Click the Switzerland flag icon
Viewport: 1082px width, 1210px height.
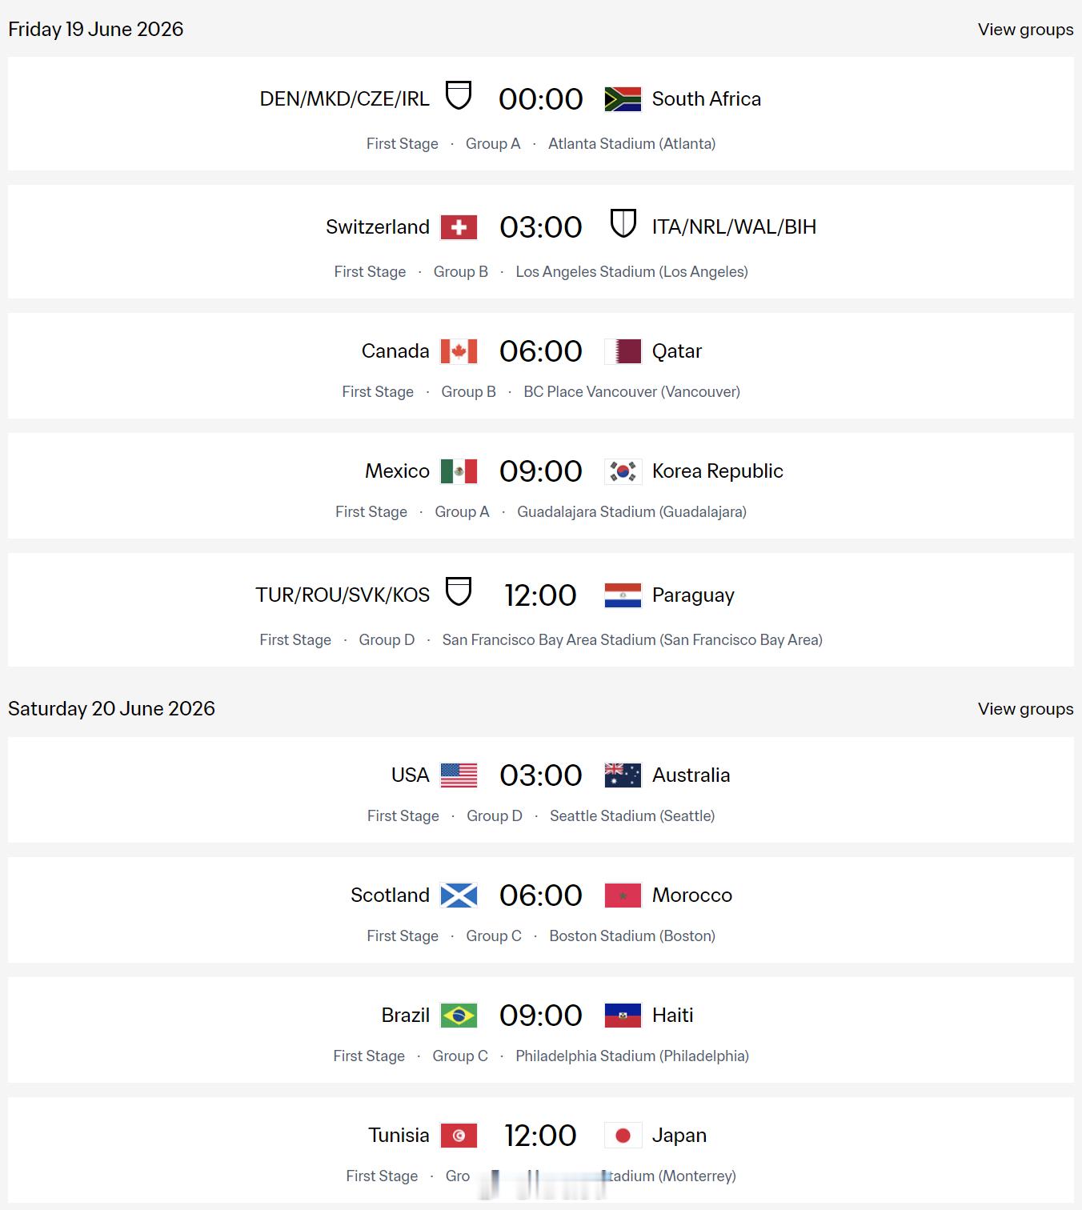point(459,227)
